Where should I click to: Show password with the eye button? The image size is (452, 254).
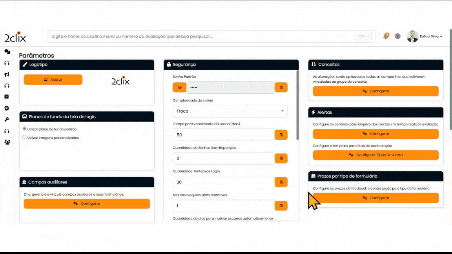pos(179,87)
